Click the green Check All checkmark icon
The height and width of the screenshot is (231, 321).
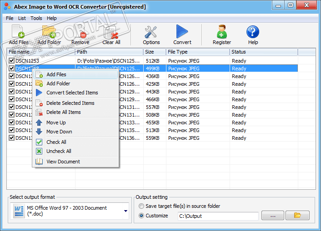pyautogui.click(x=39, y=142)
